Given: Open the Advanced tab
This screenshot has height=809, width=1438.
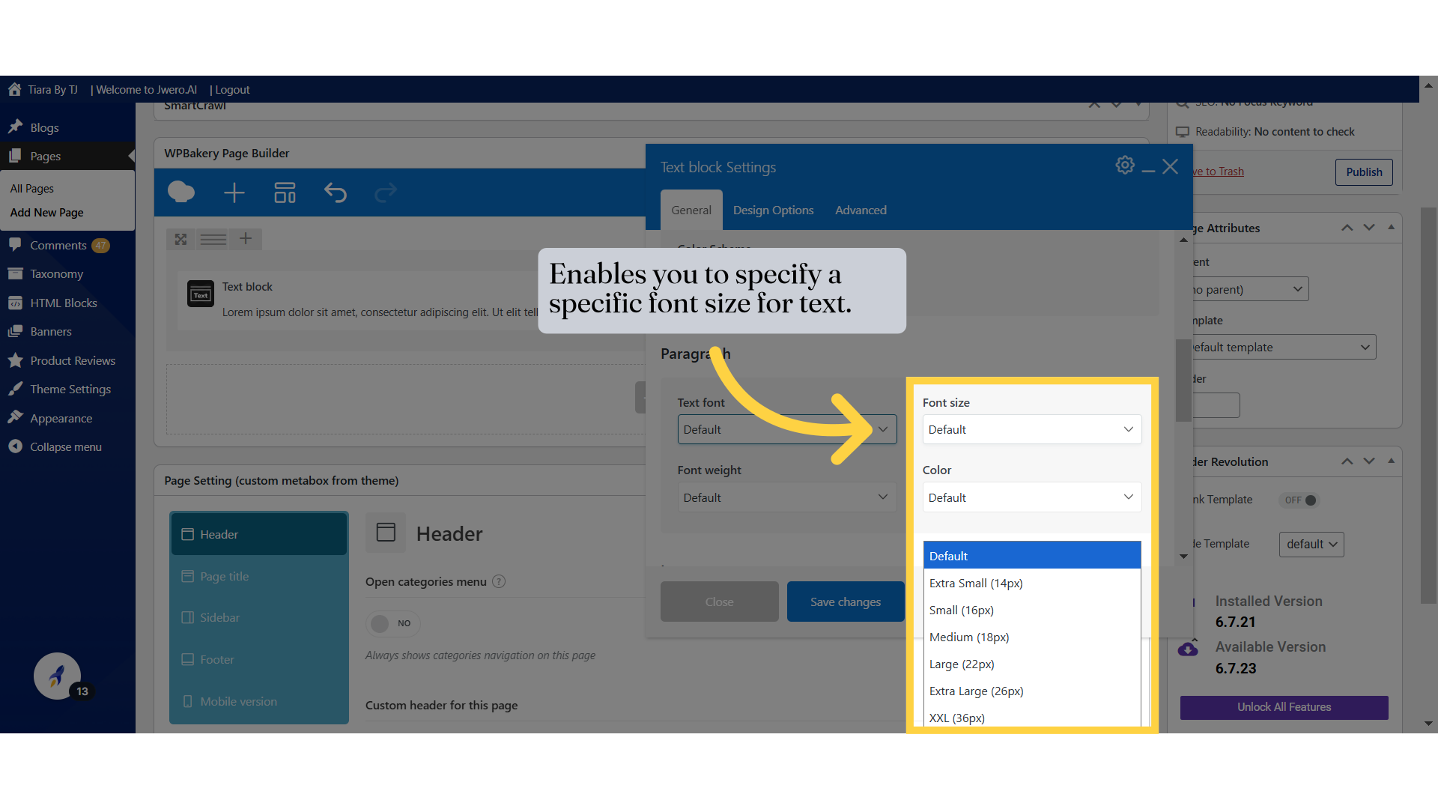Looking at the screenshot, I should coord(861,210).
